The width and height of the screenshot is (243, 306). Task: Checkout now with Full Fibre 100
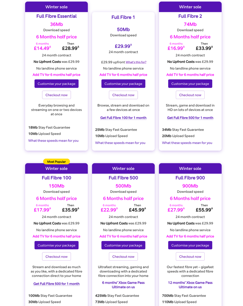pyautogui.click(x=56, y=257)
